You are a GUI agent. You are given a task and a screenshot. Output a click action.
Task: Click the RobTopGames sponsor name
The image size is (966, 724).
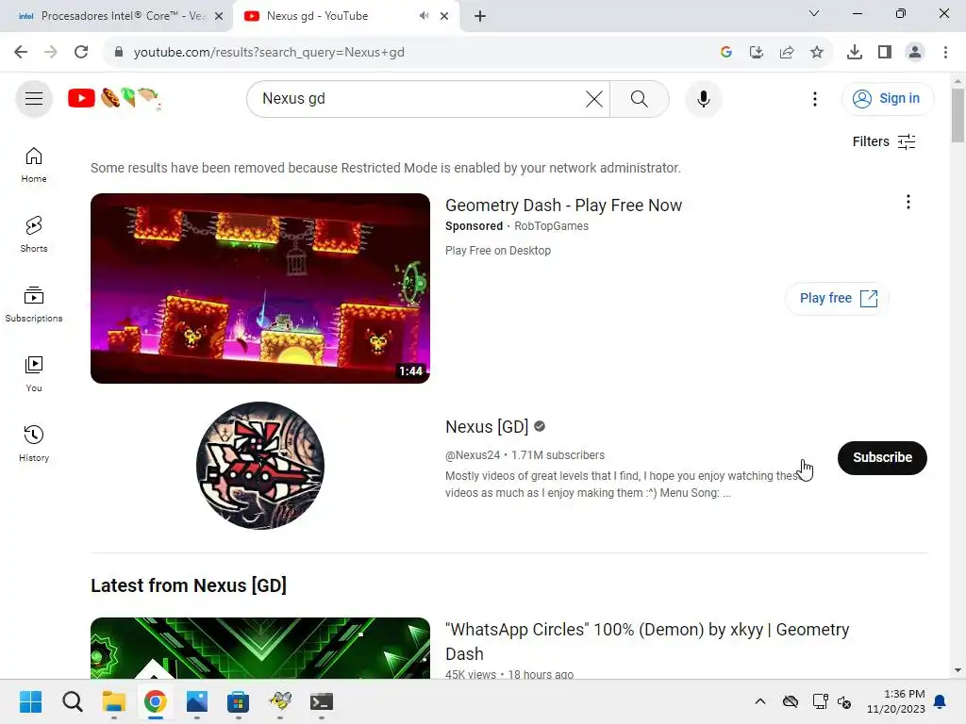551,226
